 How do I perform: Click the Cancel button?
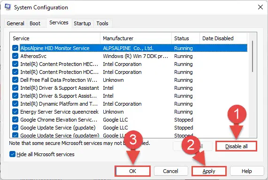tap(170, 171)
